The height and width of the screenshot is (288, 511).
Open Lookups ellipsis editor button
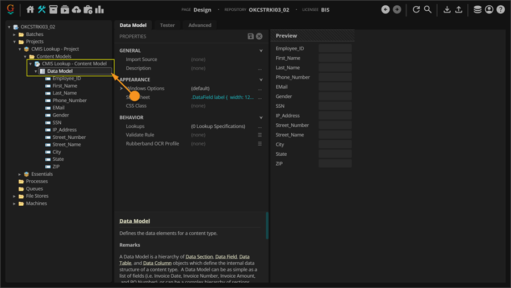[260, 126]
